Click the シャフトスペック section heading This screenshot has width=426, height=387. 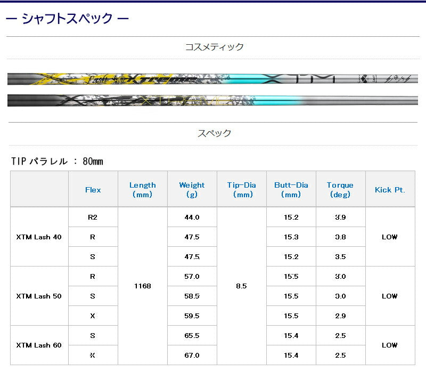[x=67, y=19]
